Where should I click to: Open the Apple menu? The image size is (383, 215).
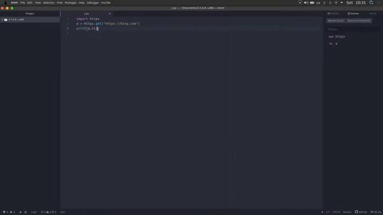pyautogui.click(x=5, y=2)
